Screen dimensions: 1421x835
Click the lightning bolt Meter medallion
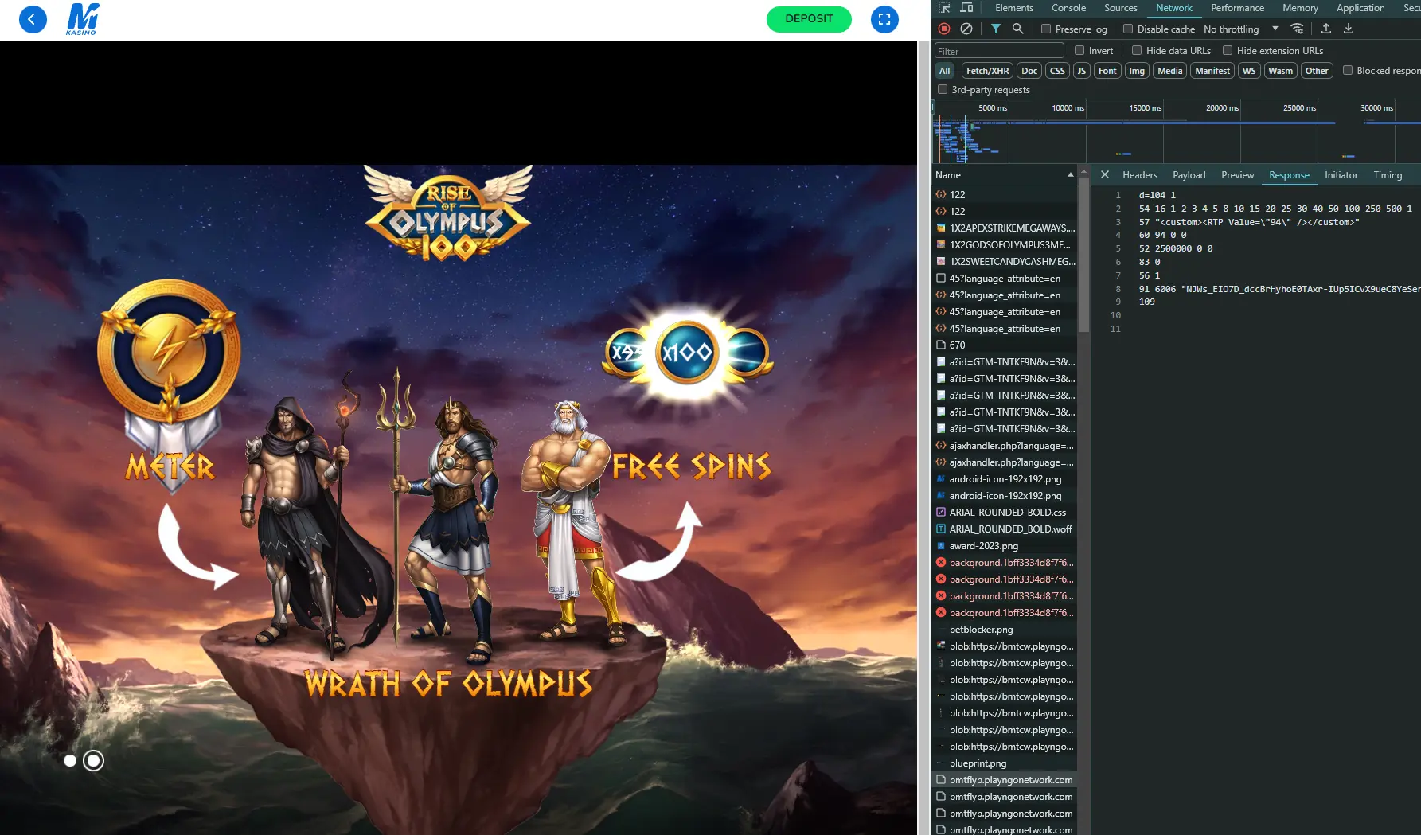click(x=169, y=350)
